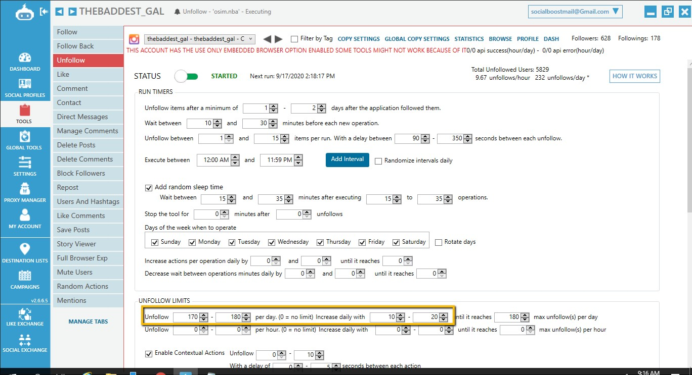Click black left arrow beside account dropdown
Image resolution: width=692 pixels, height=375 pixels.
click(x=268, y=39)
